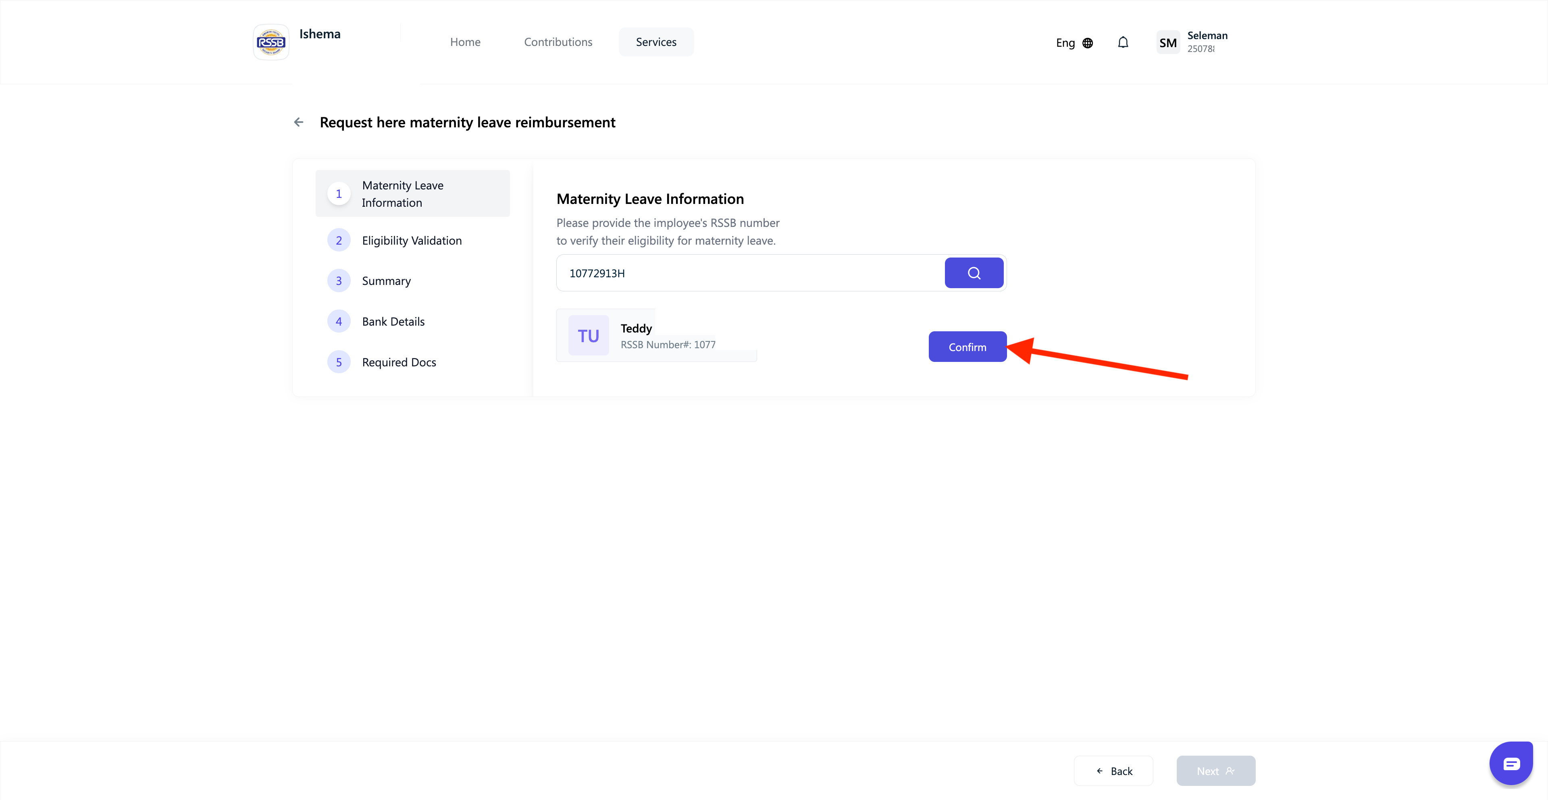Image resolution: width=1548 pixels, height=800 pixels.
Task: Open the Seleman profile menu
Action: tap(1207, 42)
